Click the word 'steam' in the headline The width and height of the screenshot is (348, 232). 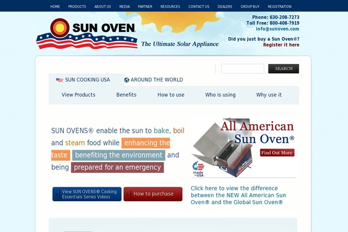(x=75, y=143)
